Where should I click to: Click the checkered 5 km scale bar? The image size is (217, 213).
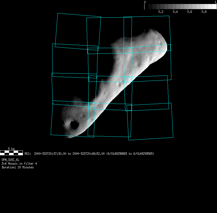point(11,153)
